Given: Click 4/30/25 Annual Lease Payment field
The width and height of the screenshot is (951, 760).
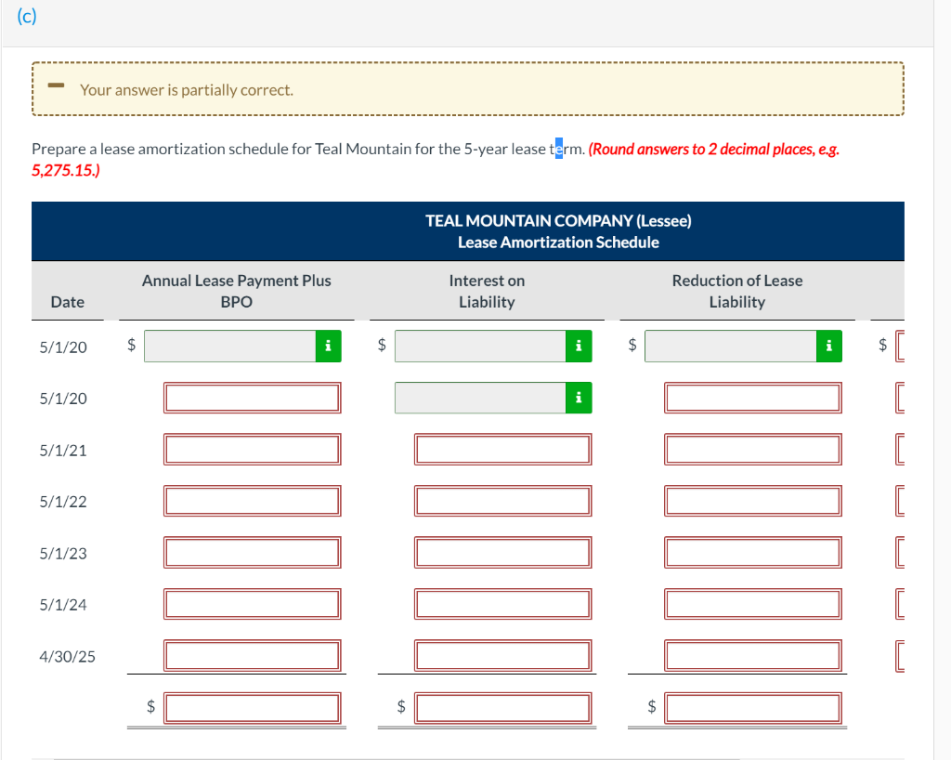Looking at the screenshot, I should click(253, 656).
